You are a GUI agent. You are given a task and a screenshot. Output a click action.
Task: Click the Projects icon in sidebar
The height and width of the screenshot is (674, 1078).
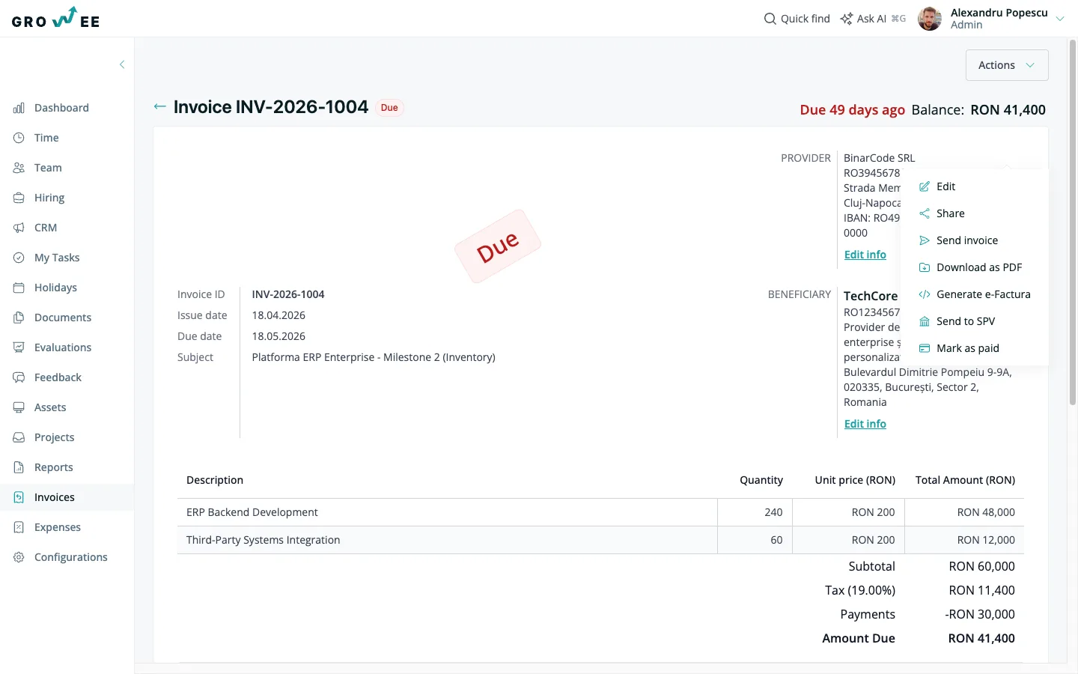[19, 437]
